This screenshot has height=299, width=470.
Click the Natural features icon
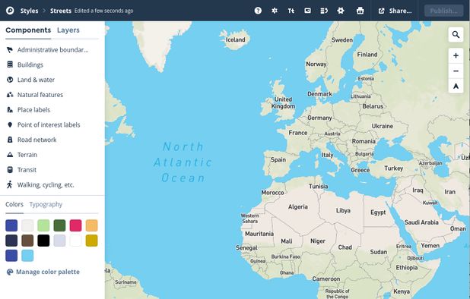[10, 95]
